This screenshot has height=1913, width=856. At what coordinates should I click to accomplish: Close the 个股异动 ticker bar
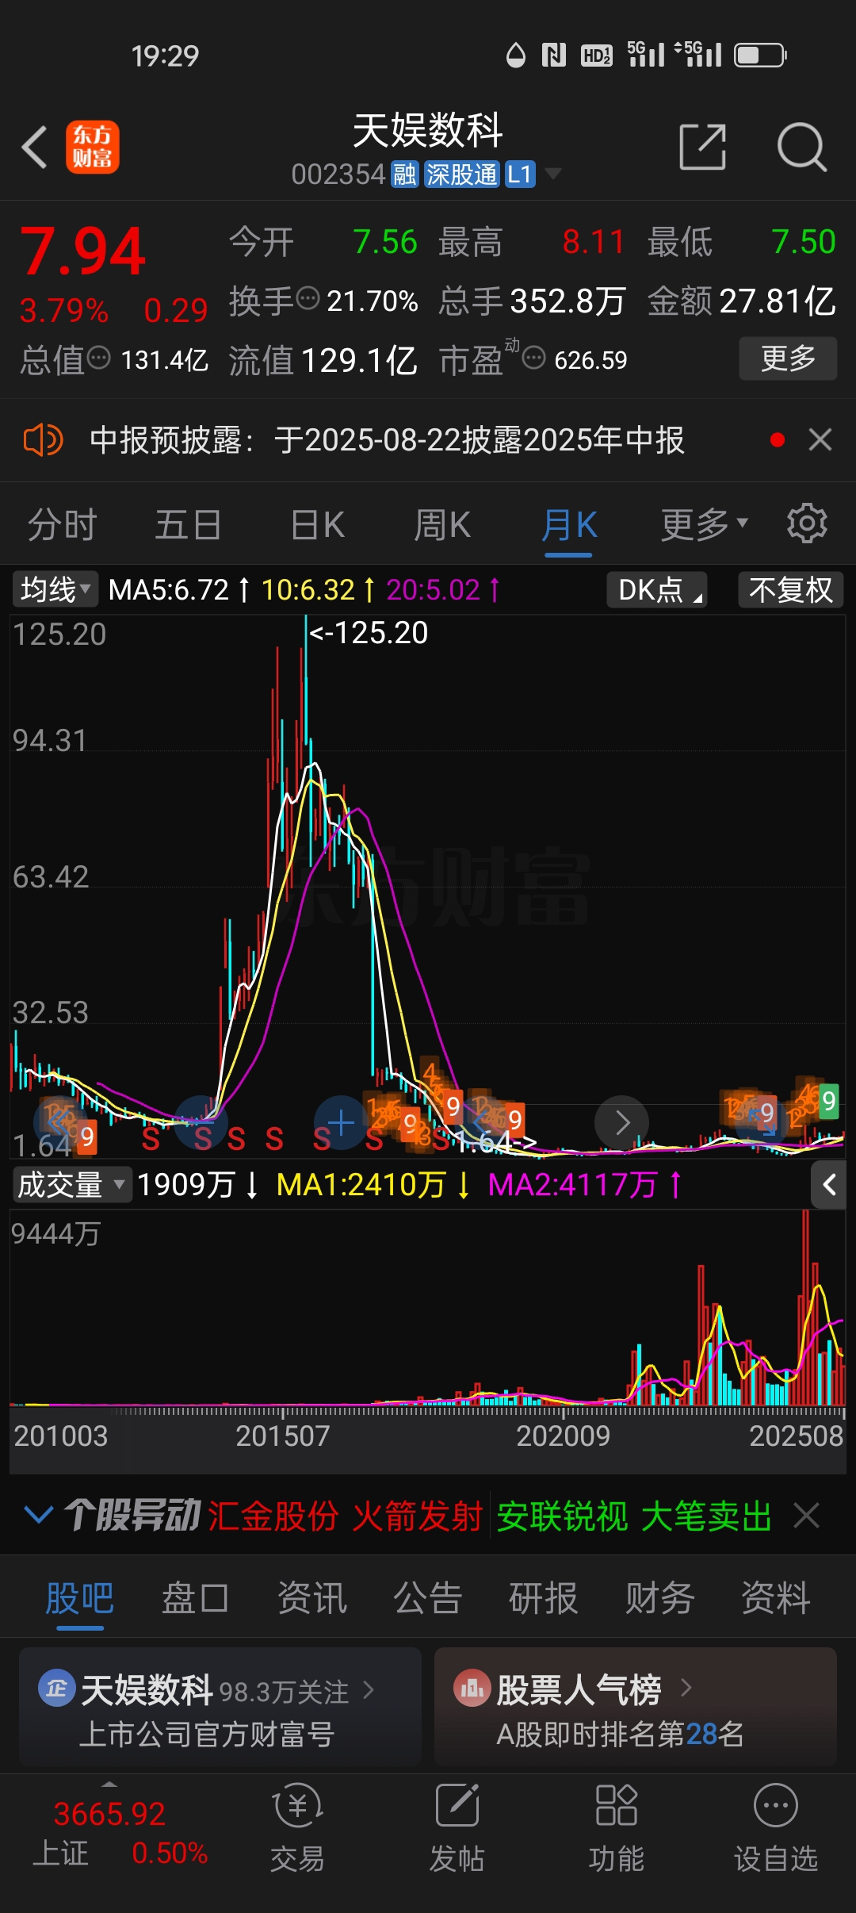click(x=807, y=1516)
